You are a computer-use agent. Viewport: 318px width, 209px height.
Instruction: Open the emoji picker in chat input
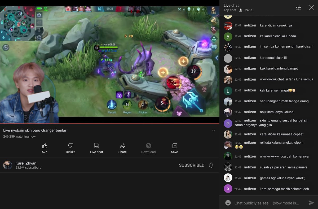[x=228, y=203]
